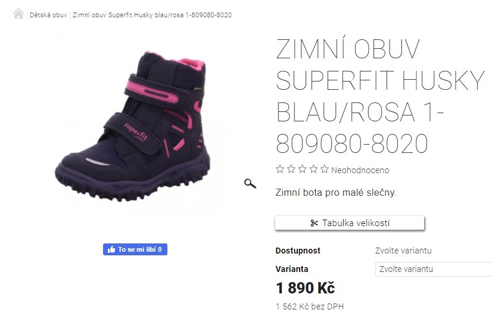Open the Tabulka velikostí size chart
492x319 pixels.
350,223
